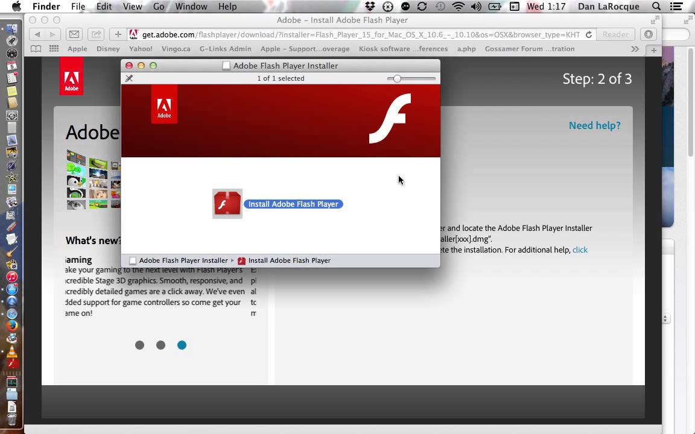Open the Go menu
Screen dimensions: 695x434
pyautogui.click(x=159, y=7)
